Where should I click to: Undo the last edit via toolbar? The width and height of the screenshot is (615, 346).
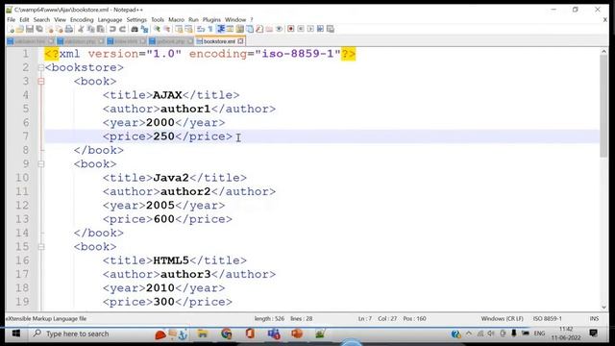pos(112,29)
